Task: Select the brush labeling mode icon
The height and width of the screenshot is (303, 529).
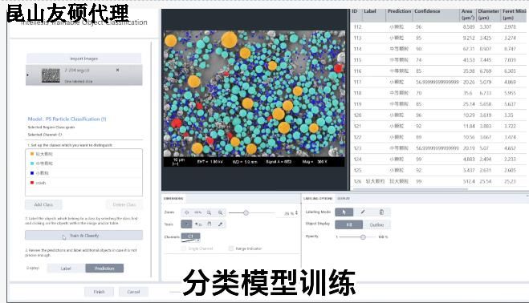Action: click(x=363, y=212)
